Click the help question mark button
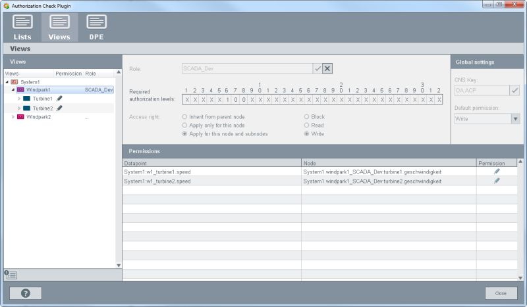Viewport: 527px width, 307px height. point(26,293)
